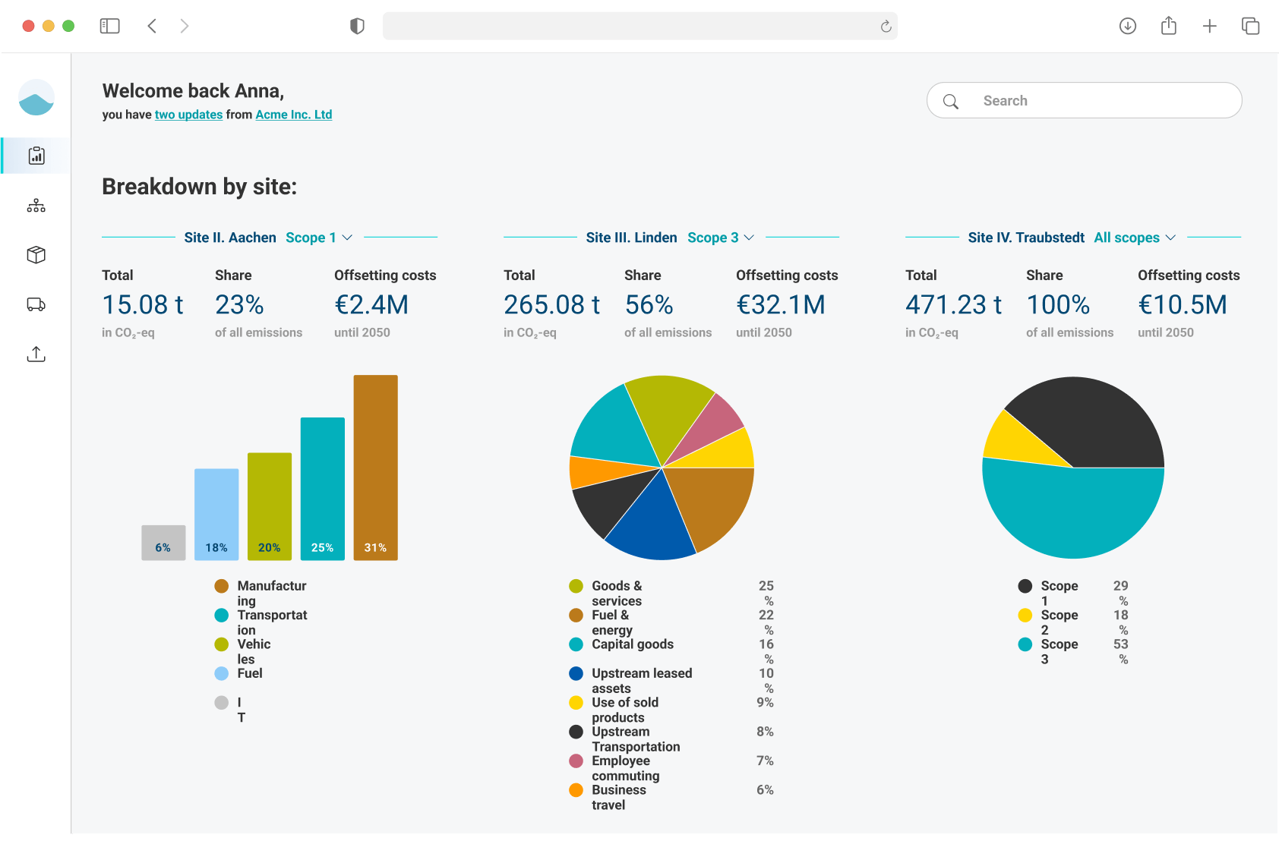Click the Transportation legend color dot
The image size is (1279, 841).
click(222, 615)
